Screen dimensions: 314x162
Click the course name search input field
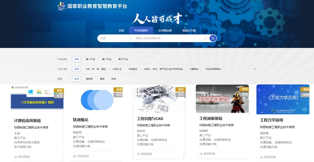[x=169, y=38]
